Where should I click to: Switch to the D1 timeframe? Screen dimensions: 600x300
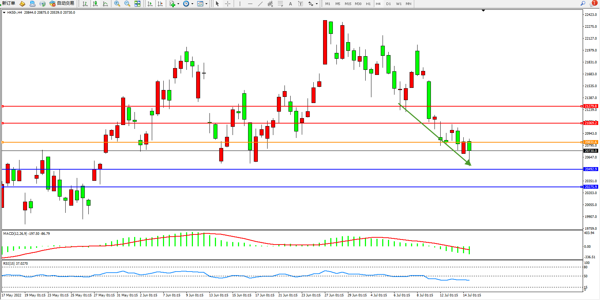[388, 4]
